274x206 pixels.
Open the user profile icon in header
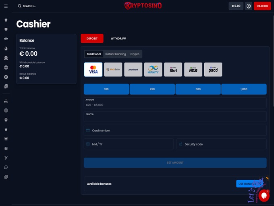tap(249, 6)
